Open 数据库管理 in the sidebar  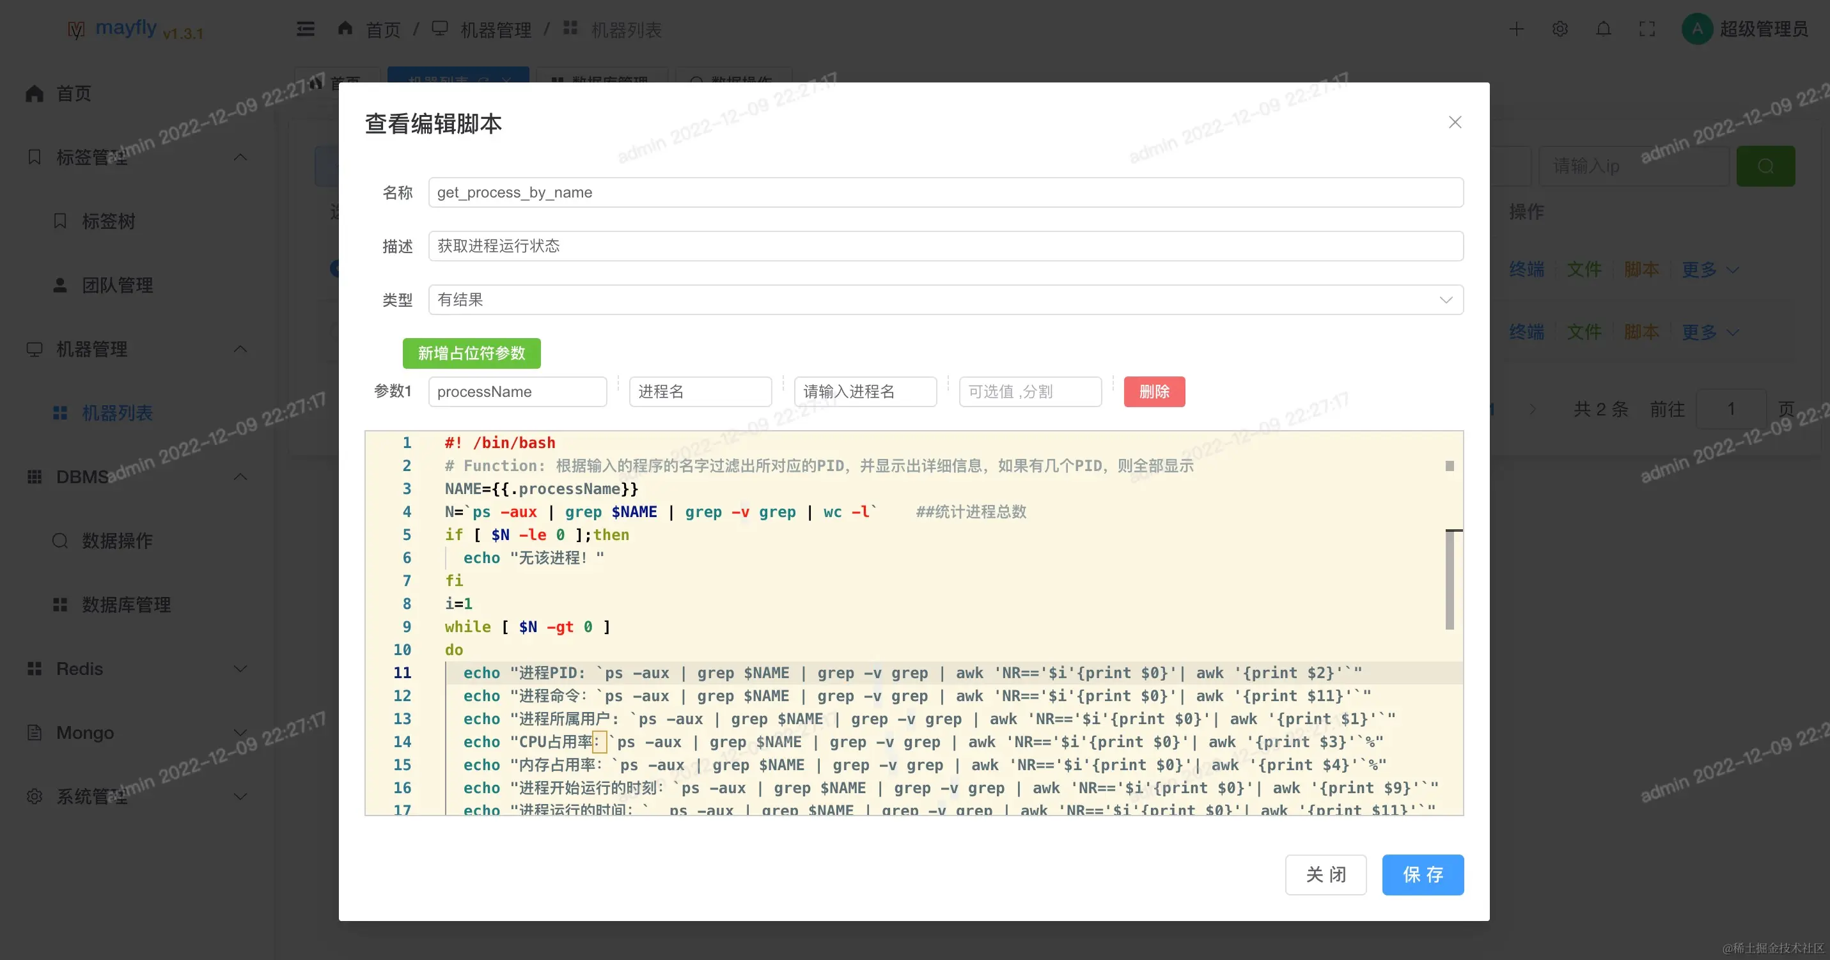(x=126, y=605)
